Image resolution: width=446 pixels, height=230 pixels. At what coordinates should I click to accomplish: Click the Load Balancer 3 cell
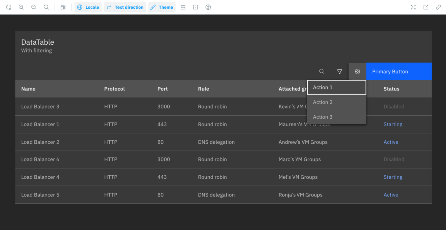click(x=40, y=107)
